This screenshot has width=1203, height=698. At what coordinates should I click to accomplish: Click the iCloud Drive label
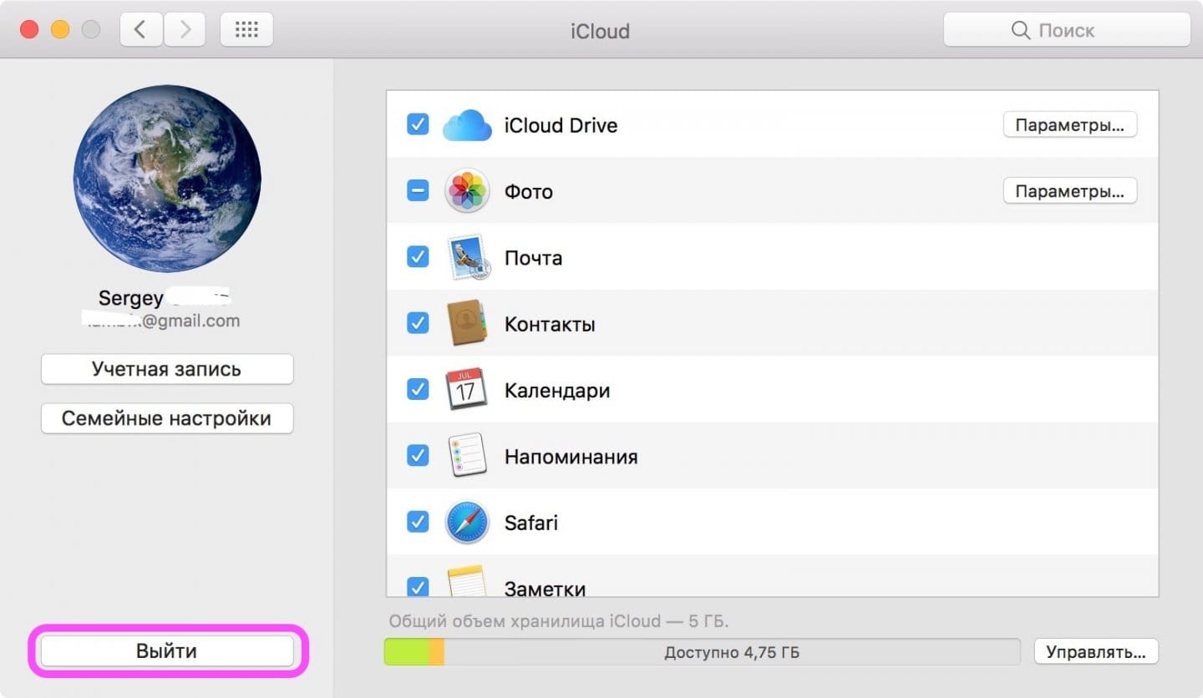click(x=561, y=125)
